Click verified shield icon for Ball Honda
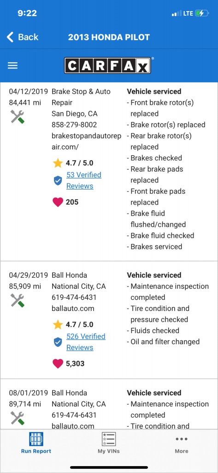 [58, 342]
